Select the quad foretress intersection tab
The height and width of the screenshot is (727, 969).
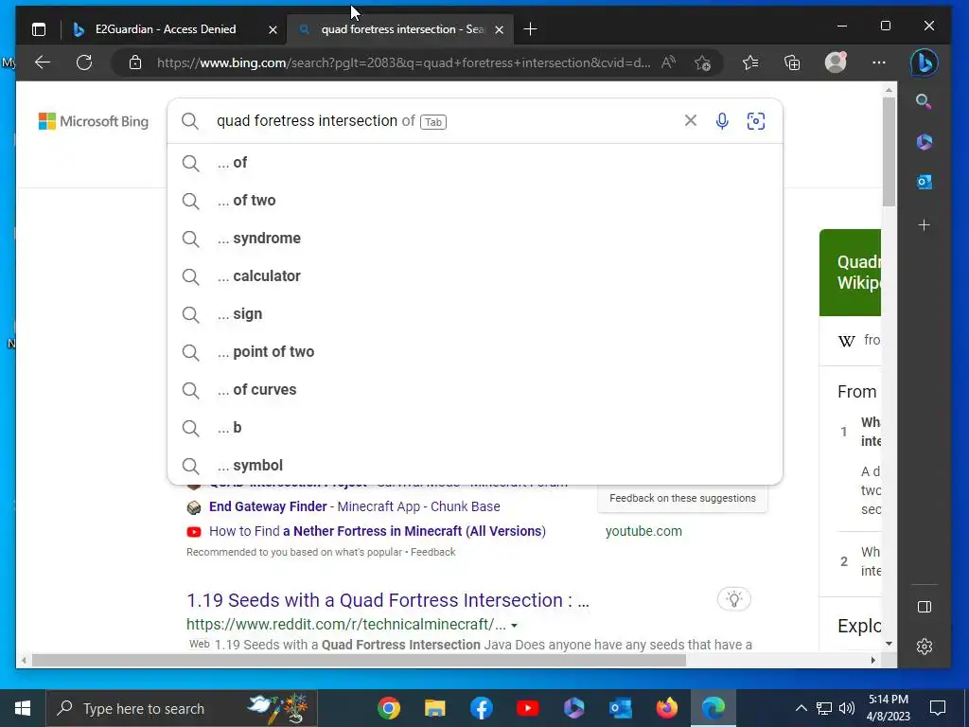click(399, 29)
